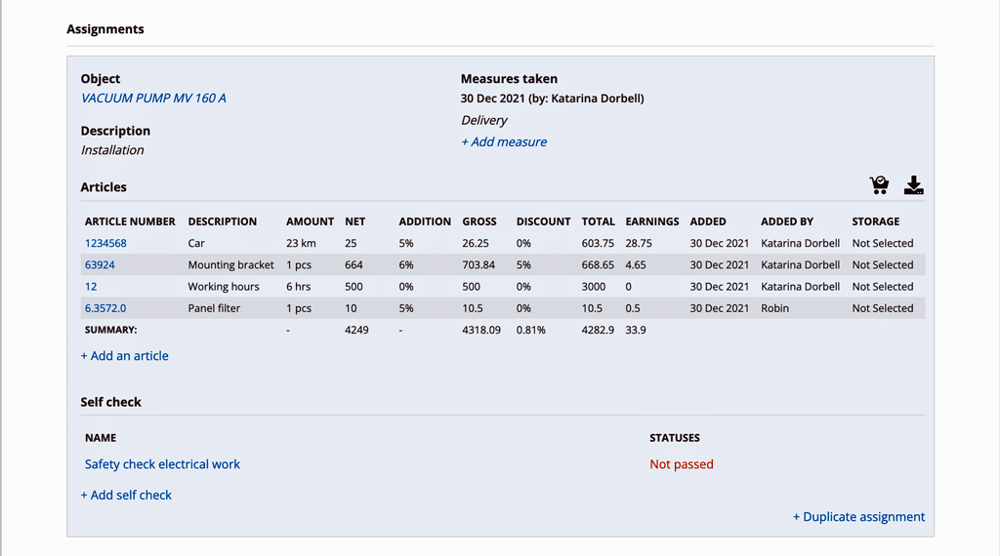Click the AMOUNT column header
1000x556 pixels.
pos(310,221)
